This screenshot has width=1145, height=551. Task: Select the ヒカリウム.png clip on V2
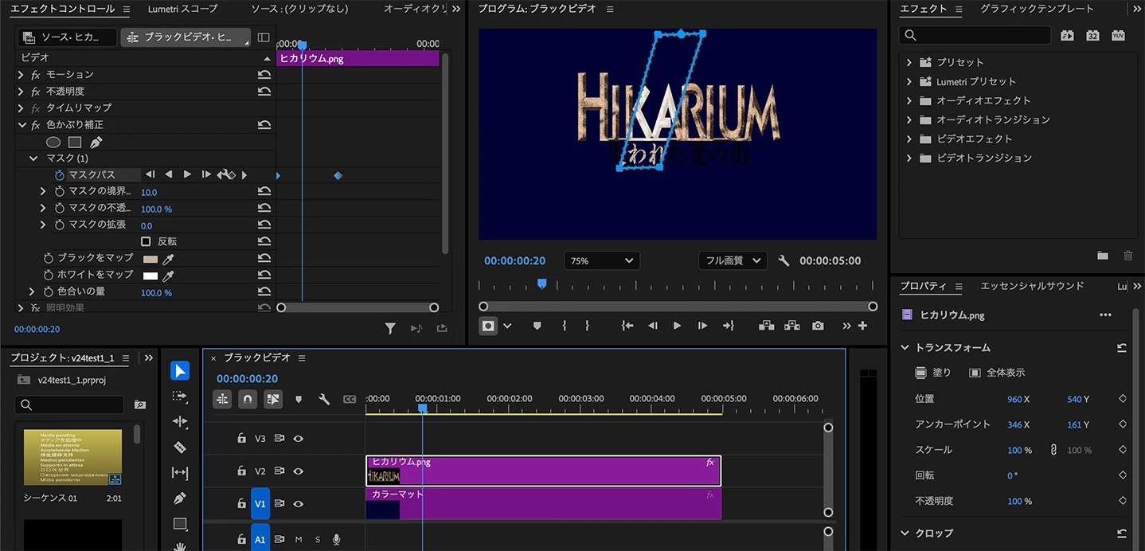[x=543, y=471]
